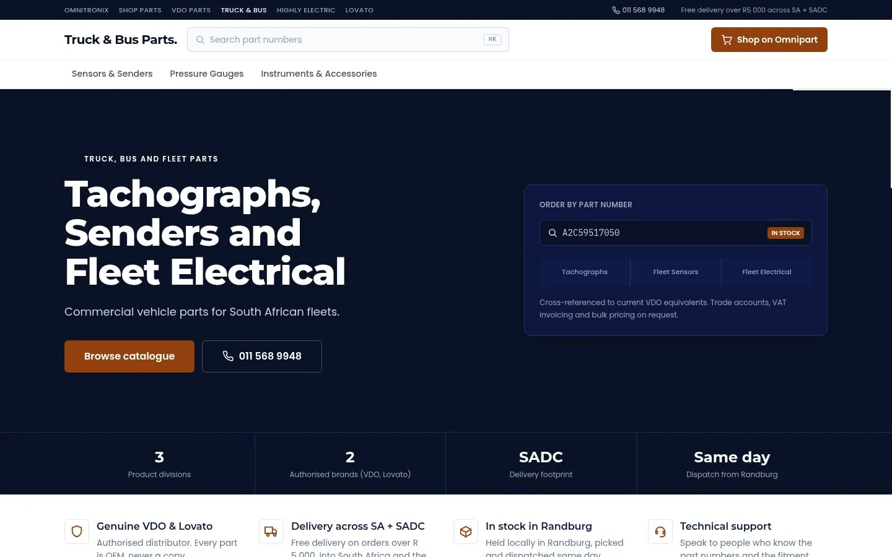Click the '3 Product divisions' stat
Screen dimensions: 892x557
159,464
